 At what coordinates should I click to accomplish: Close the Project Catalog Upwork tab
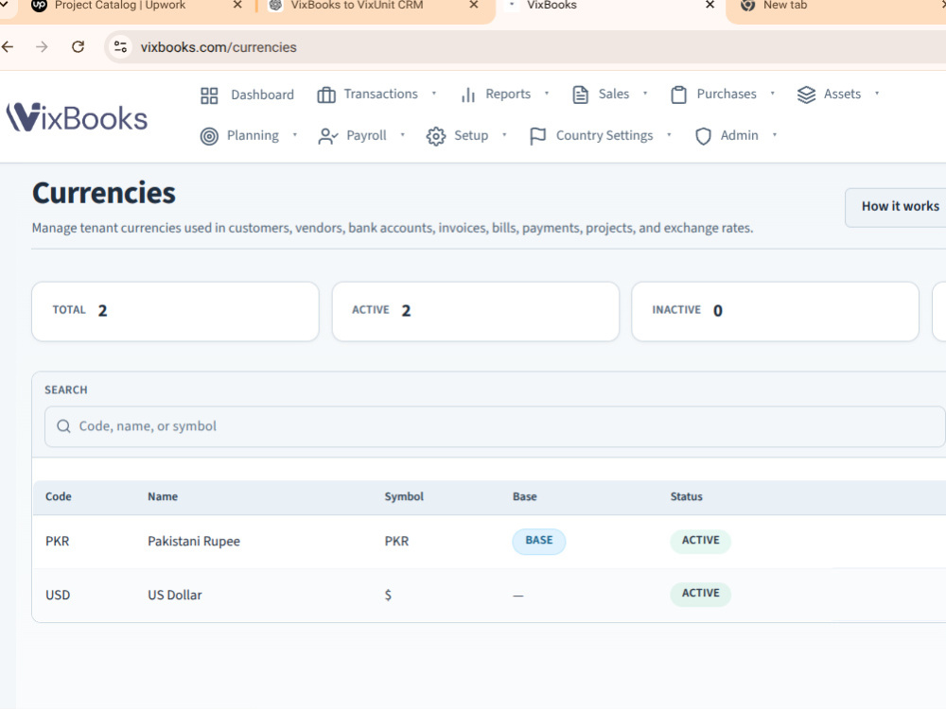click(x=237, y=6)
